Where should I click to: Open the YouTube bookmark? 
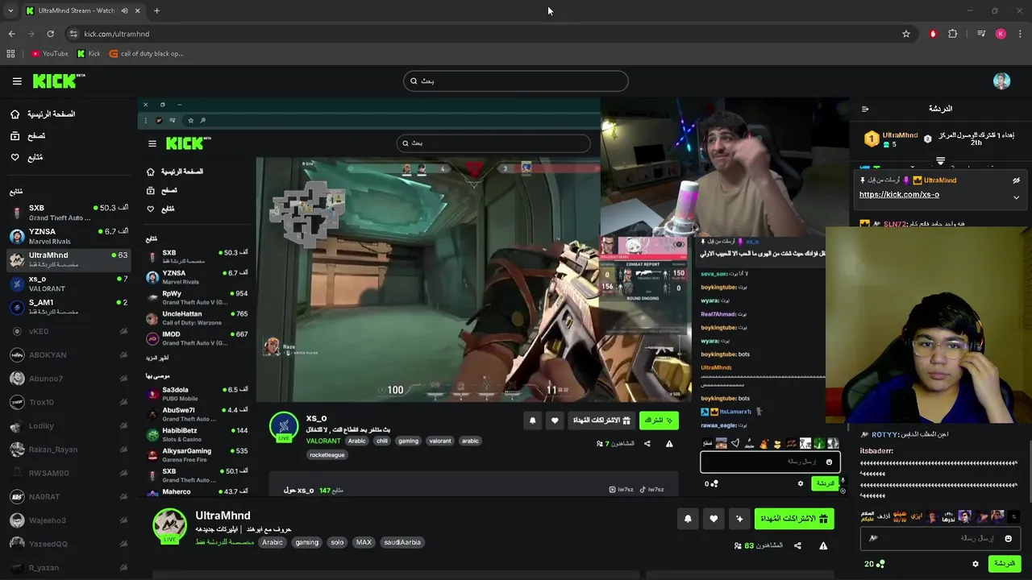50,54
